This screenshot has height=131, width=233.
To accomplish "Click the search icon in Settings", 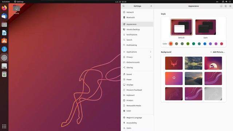I will tap(123, 6).
